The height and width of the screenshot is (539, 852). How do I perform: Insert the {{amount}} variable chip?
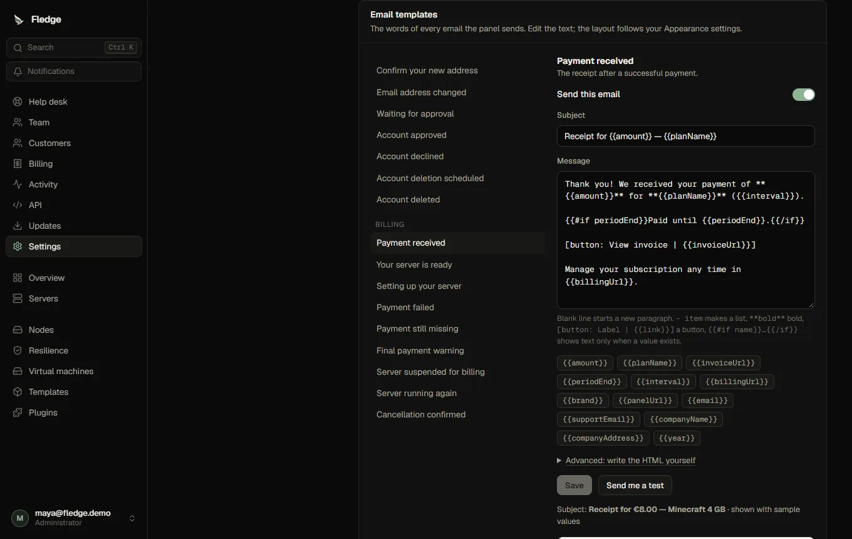coord(585,363)
